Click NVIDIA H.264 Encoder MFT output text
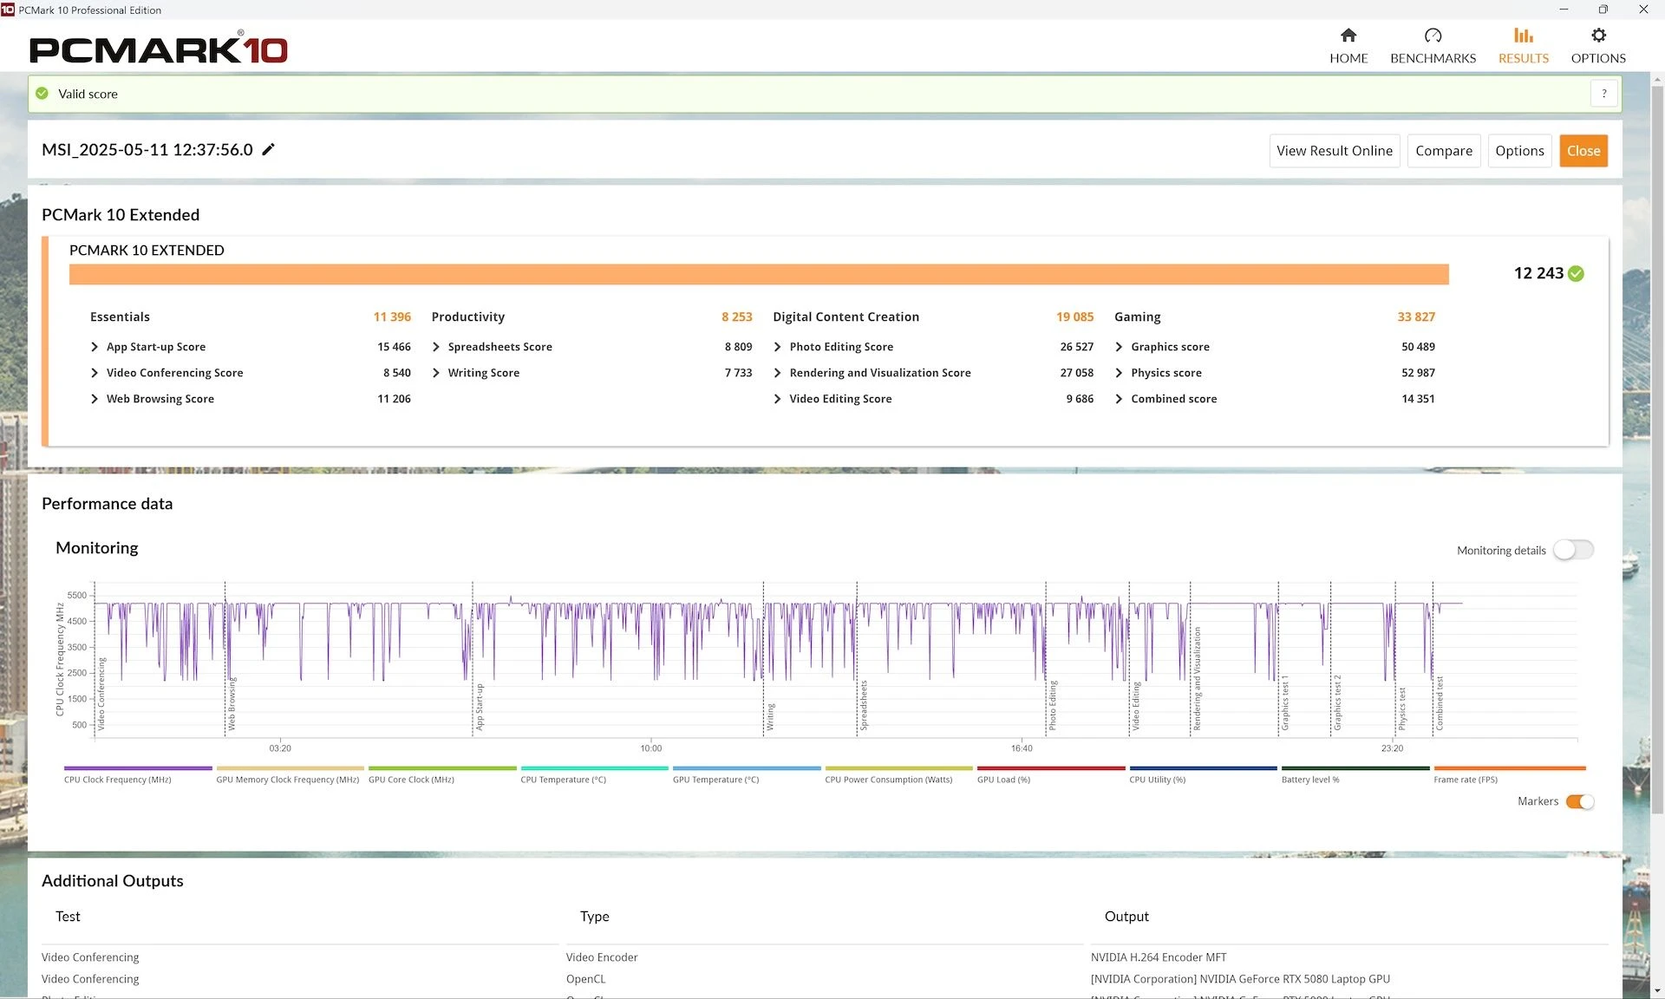 [1159, 957]
